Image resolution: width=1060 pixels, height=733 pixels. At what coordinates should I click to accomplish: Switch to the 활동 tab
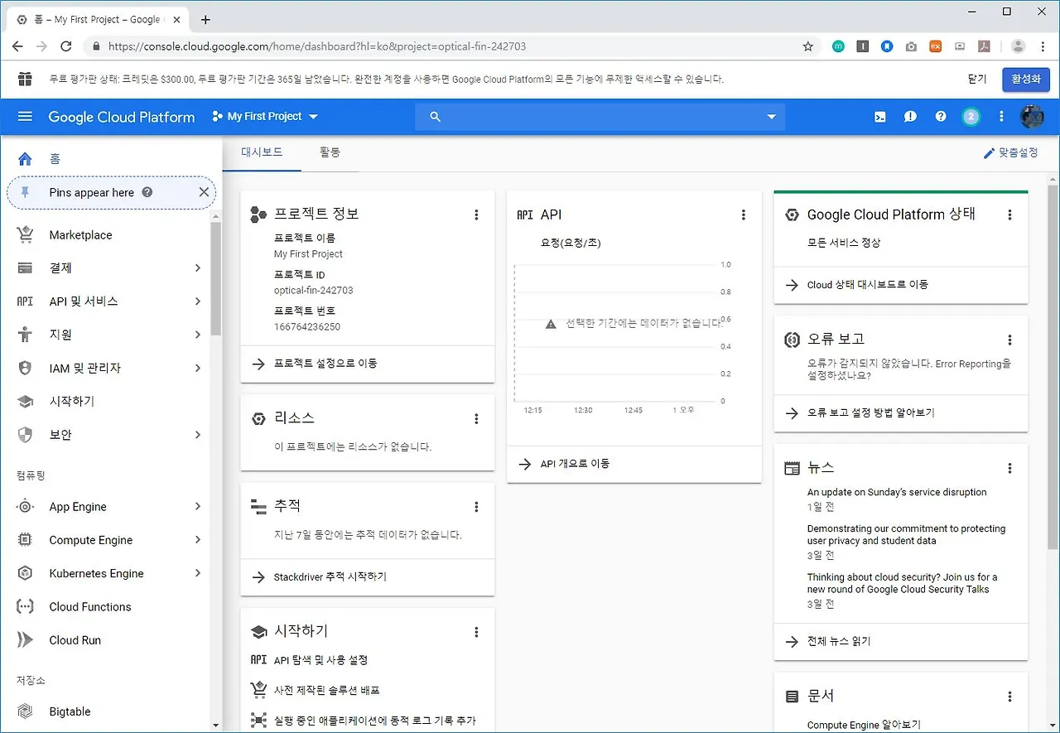click(x=330, y=152)
